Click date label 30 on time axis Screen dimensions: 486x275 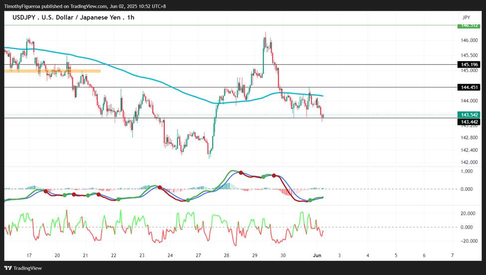click(x=283, y=256)
